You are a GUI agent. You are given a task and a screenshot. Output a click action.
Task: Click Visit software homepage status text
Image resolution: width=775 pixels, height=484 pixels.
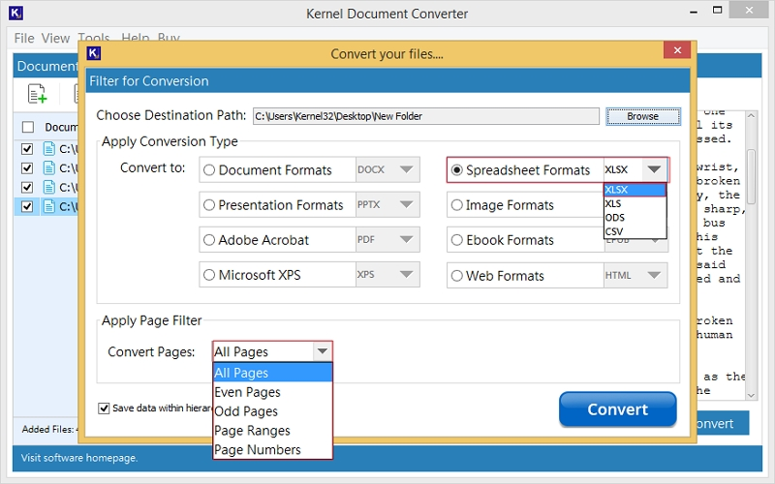pos(79,458)
